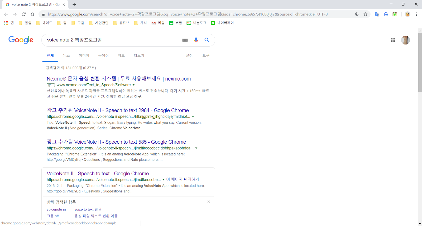This screenshot has width=422, height=226.
Task: Select the 전체 results tab
Action: coord(50,56)
